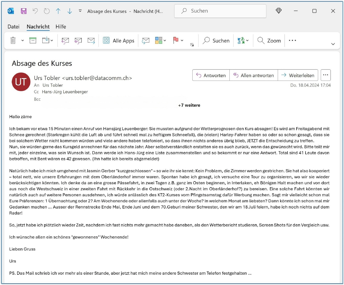Expand the ribbon display options chevron
The height and width of the screenshot is (285, 344).
tap(333, 44)
